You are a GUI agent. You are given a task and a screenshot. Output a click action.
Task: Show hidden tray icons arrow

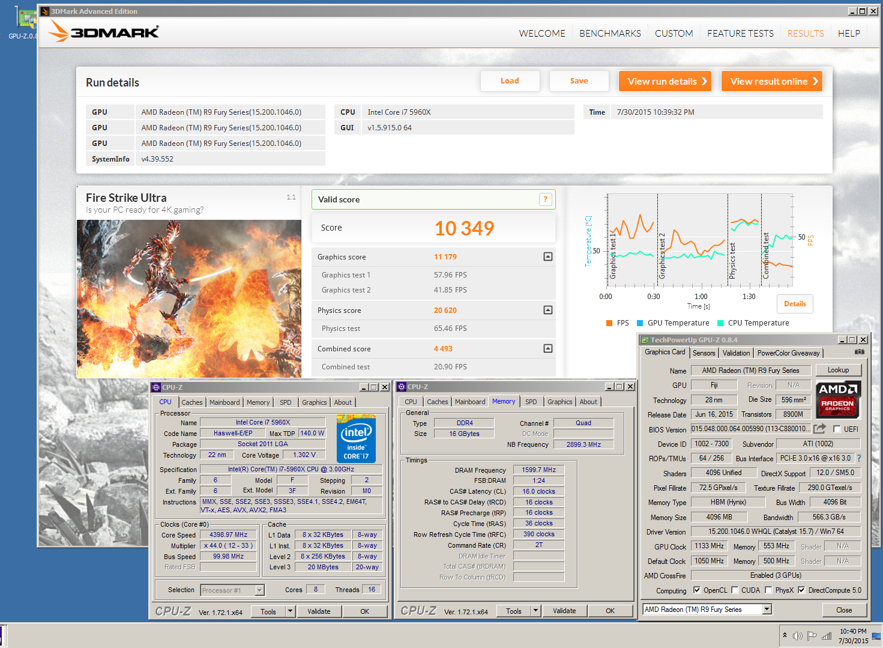tap(785, 635)
